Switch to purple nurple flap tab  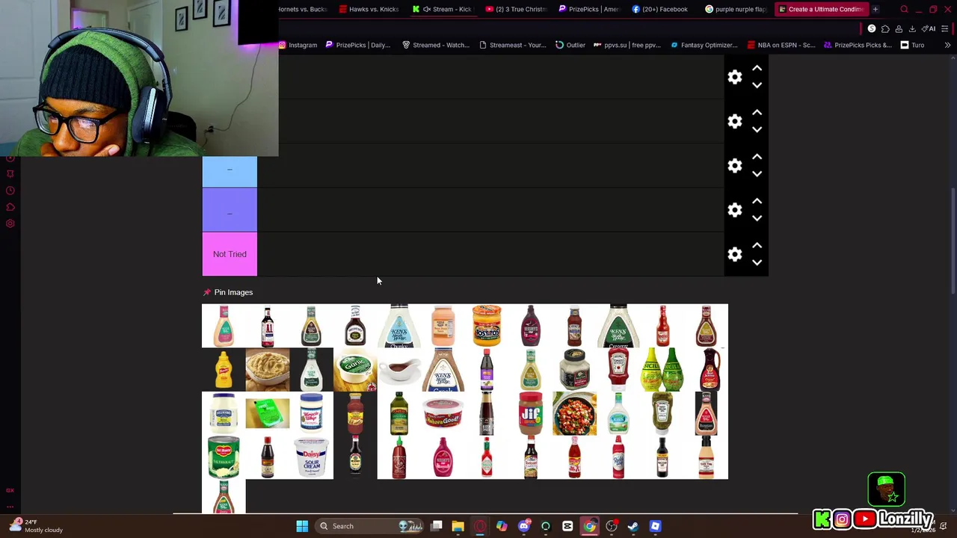(736, 9)
